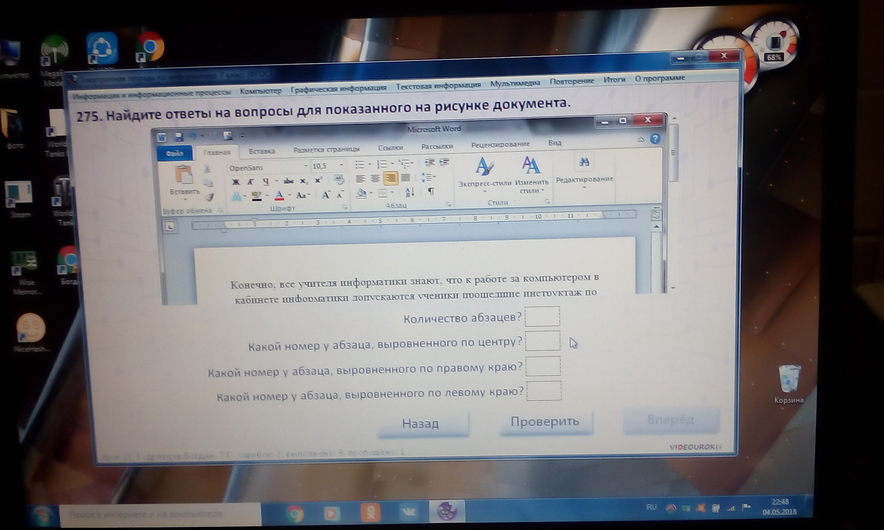Viewport: 884px width, 530px height.
Task: Switch to the Вставка ribbon tab
Action: tap(262, 151)
